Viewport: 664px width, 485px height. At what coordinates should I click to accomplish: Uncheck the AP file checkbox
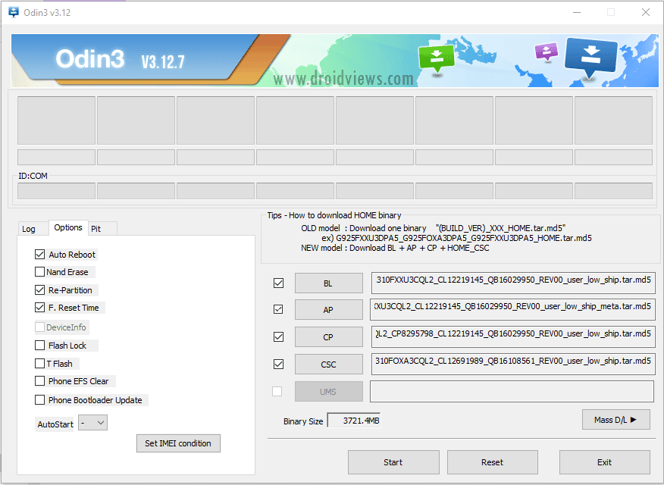(278, 309)
